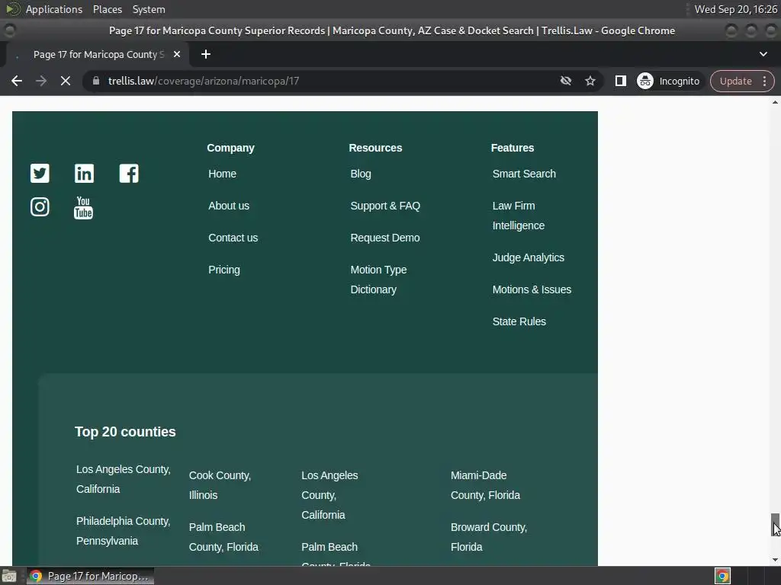The height and width of the screenshot is (585, 781).
Task: Open Motion Type Dictionary link
Action: (x=378, y=280)
